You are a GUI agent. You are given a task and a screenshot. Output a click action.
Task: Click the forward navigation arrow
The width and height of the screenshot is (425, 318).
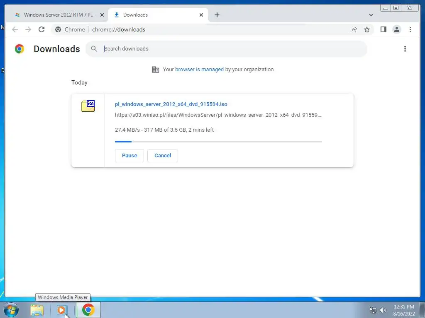click(x=28, y=29)
